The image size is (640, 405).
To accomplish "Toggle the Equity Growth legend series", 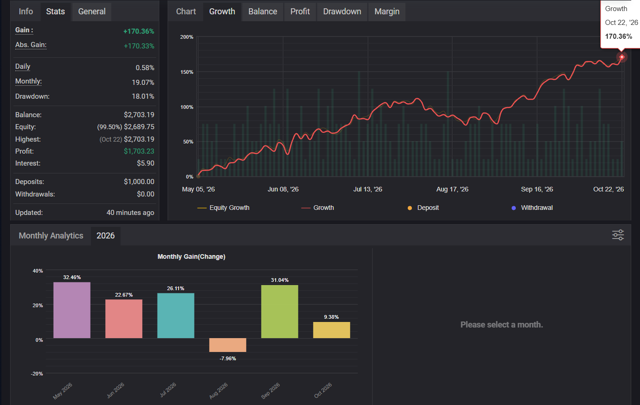I will 223,208.
